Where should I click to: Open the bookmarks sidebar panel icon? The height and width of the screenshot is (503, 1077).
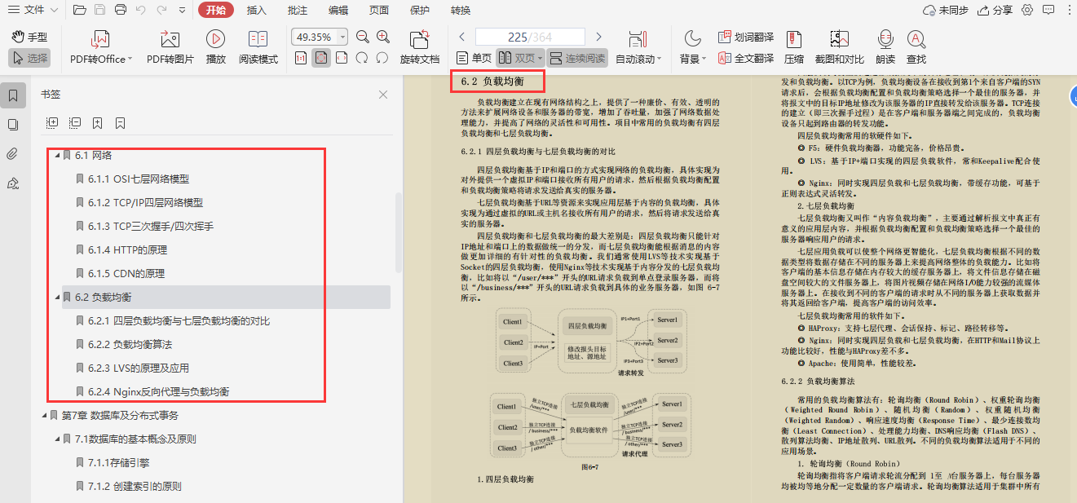[13, 96]
